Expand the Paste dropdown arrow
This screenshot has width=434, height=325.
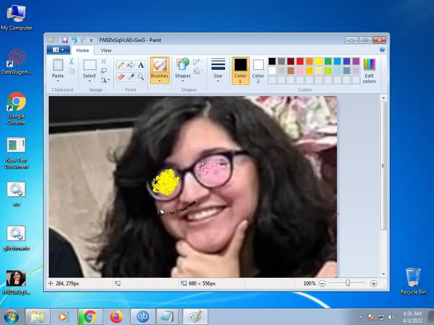pos(58,81)
